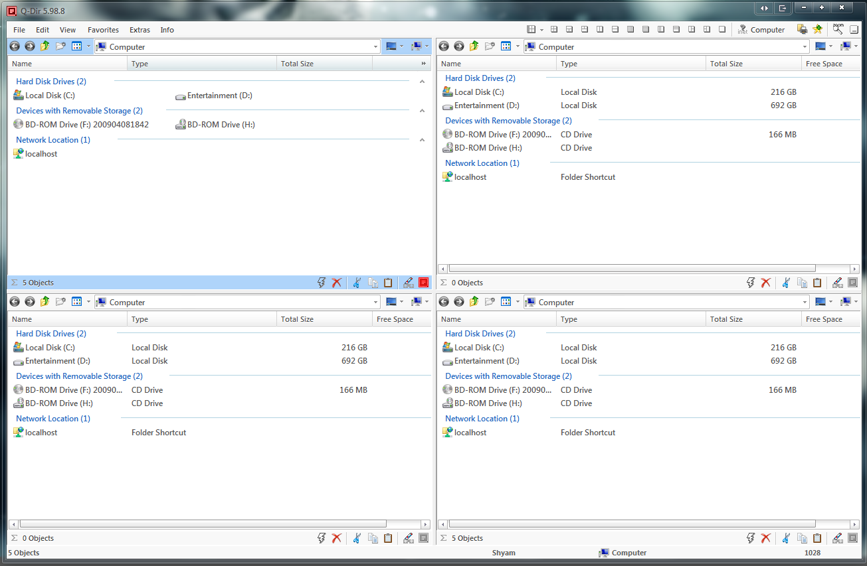The width and height of the screenshot is (867, 566).
Task: Click the copy icon in bottom-right status bar
Action: point(802,538)
